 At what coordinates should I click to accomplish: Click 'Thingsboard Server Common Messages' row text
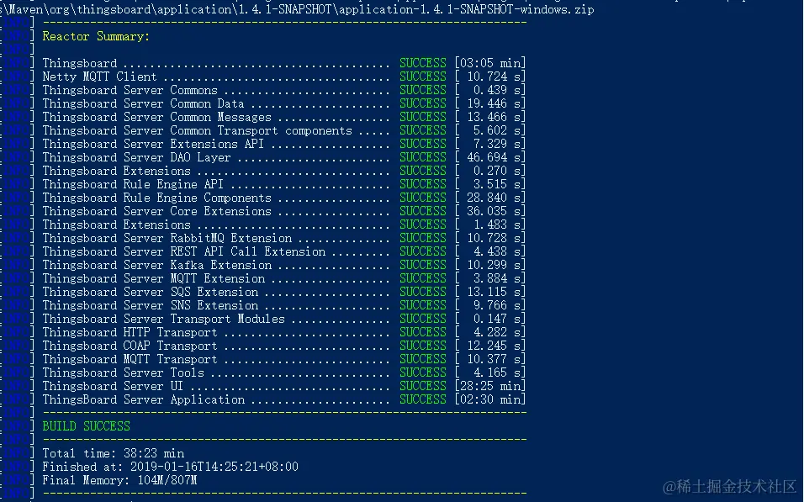tap(157, 117)
